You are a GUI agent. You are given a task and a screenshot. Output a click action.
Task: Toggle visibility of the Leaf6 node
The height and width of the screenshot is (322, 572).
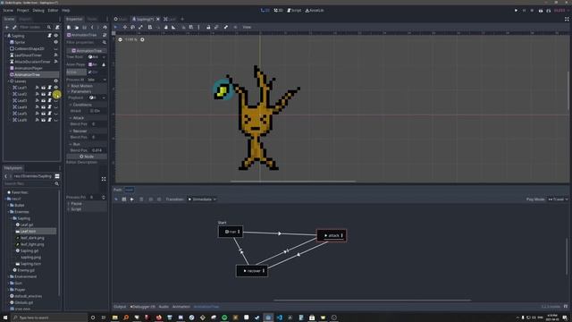click(55, 120)
